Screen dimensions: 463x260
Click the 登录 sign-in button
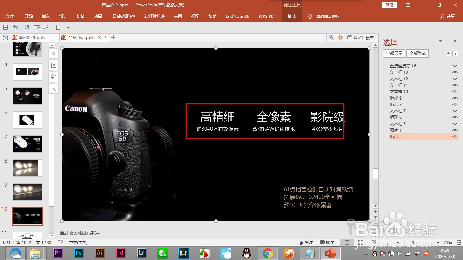click(389, 5)
